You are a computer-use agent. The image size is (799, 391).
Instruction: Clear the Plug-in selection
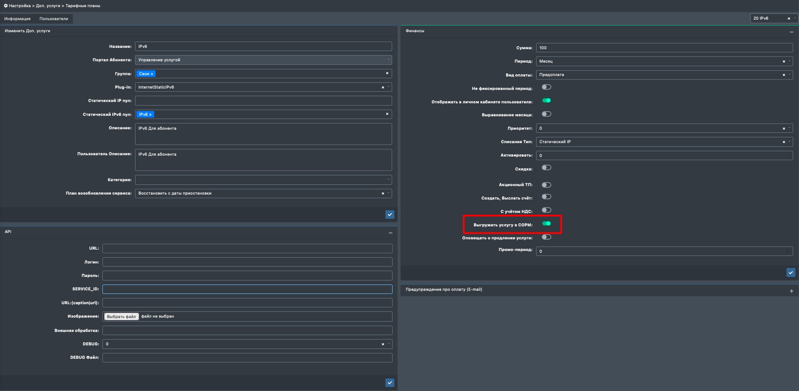[x=383, y=87]
